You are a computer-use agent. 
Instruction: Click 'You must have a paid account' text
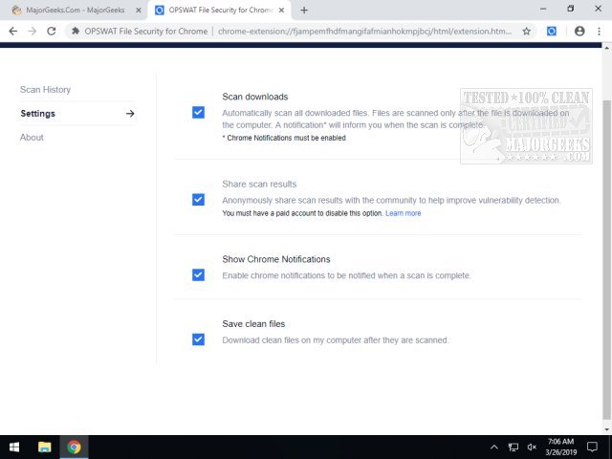point(302,213)
